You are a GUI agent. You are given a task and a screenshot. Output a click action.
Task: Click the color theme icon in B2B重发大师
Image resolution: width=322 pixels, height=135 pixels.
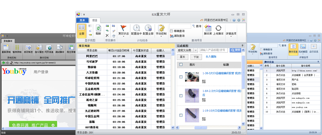(x=244, y=20)
